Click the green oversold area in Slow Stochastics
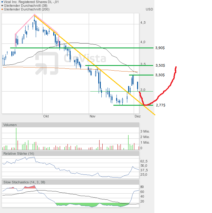Viewport: 212px width, 213px height. (92, 205)
